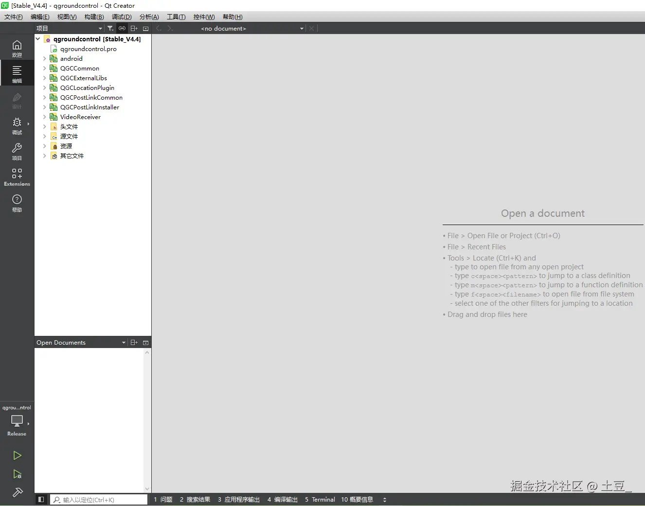The width and height of the screenshot is (645, 506).
Task: Expand the 源文件 sources node
Action: pos(44,136)
